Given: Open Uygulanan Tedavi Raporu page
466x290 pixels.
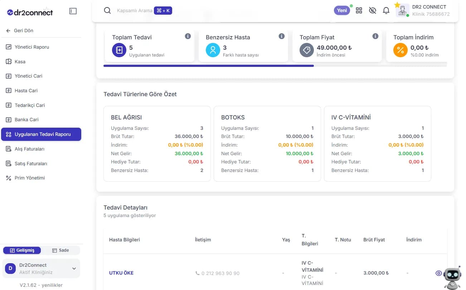Looking at the screenshot, I should [x=41, y=134].
